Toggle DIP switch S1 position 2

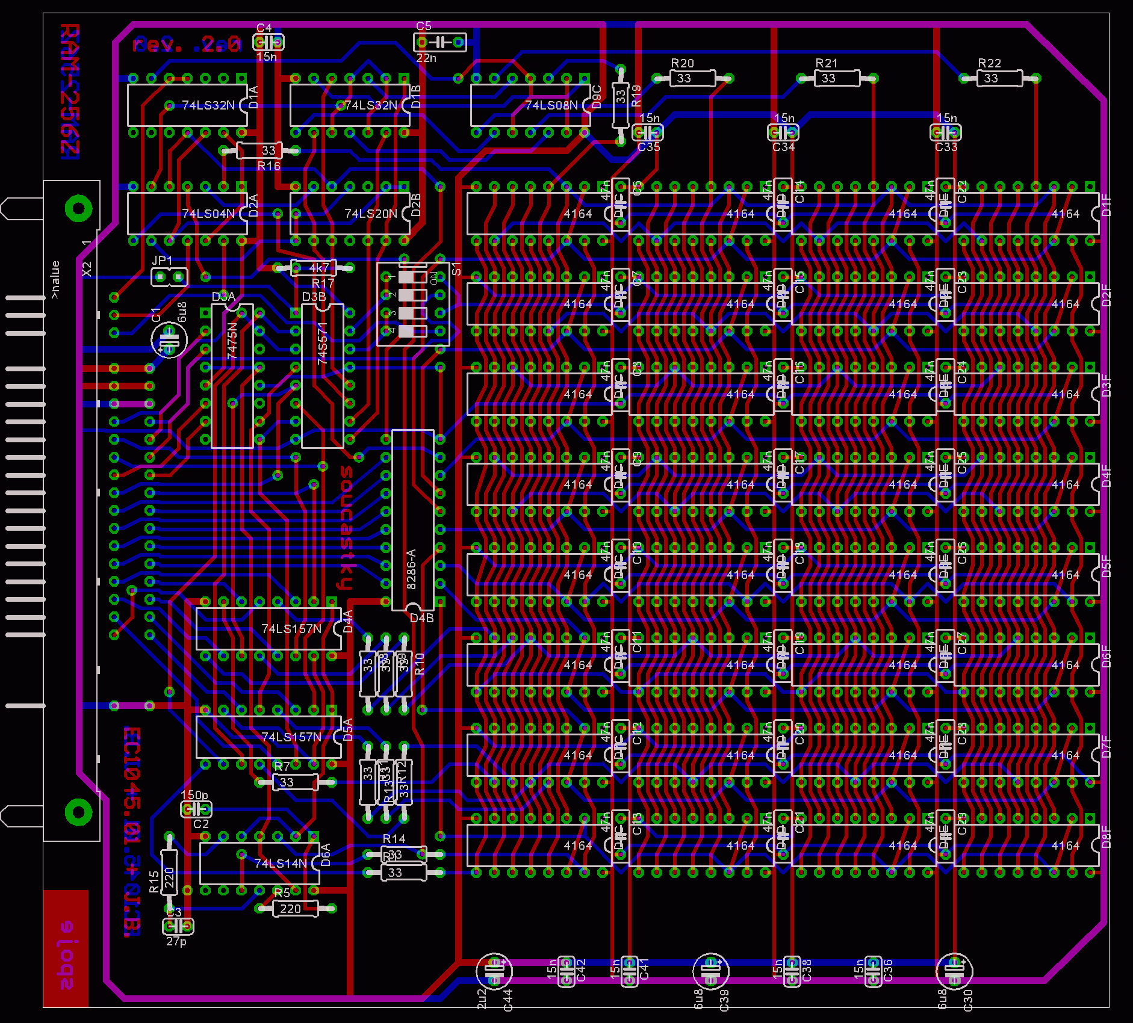(x=412, y=295)
